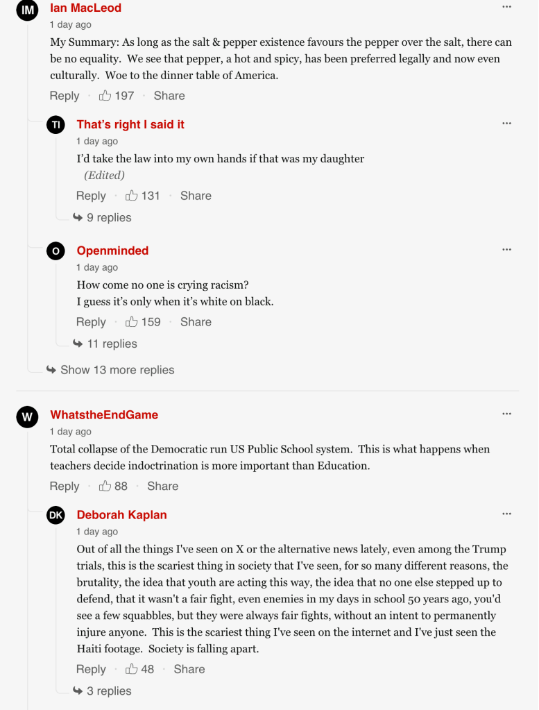The image size is (539, 710).
Task: Open more options for Ian MacLeod's comment
Action: [x=506, y=7]
